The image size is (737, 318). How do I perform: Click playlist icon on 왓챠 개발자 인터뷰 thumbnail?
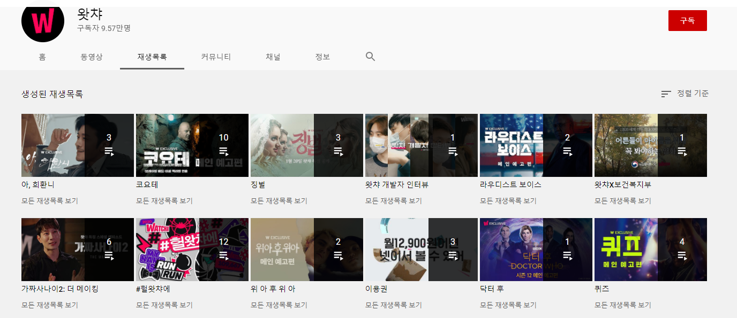pyautogui.click(x=453, y=151)
